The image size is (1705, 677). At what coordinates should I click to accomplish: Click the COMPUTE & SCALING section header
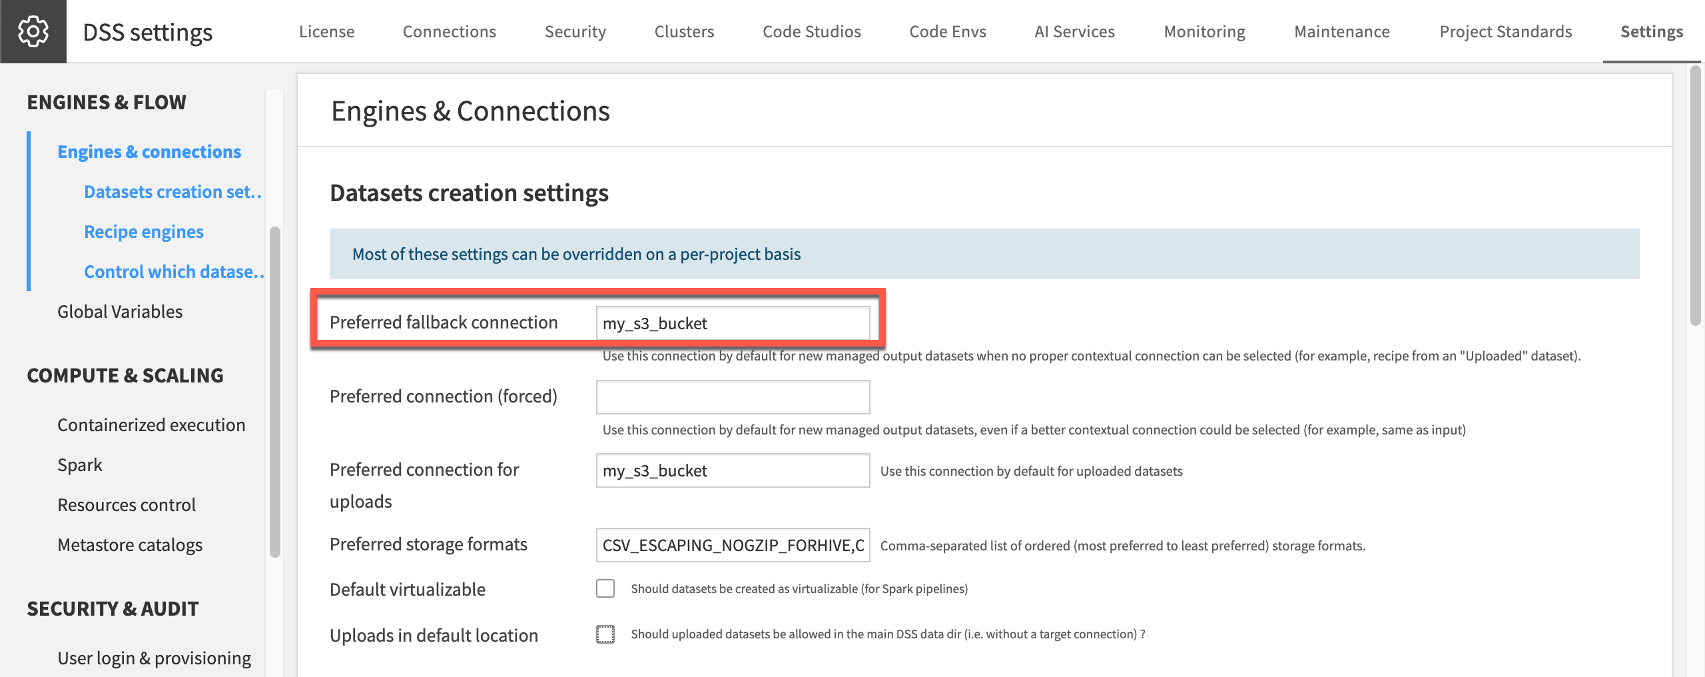125,376
